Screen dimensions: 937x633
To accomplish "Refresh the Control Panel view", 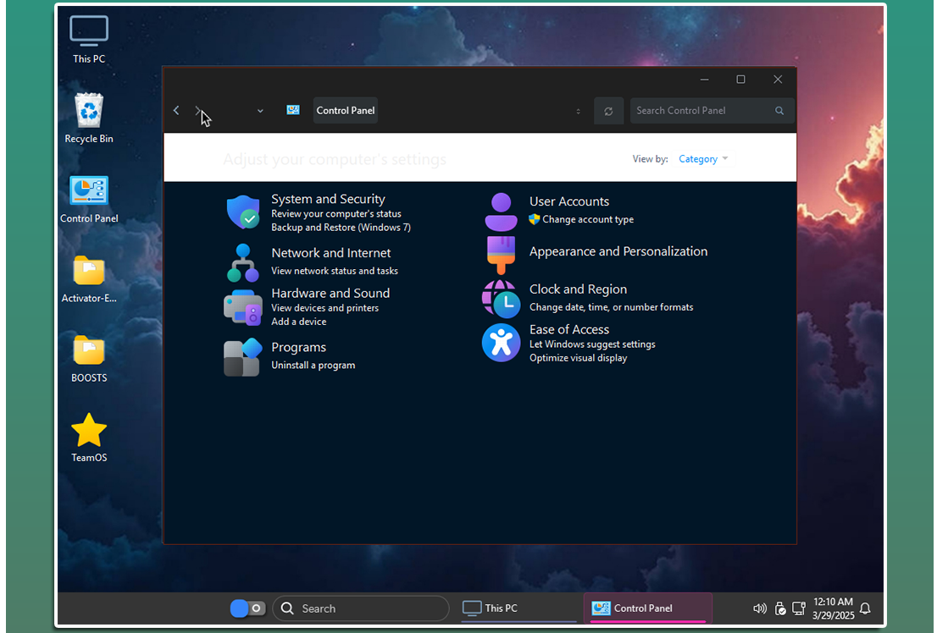I will pyautogui.click(x=608, y=111).
